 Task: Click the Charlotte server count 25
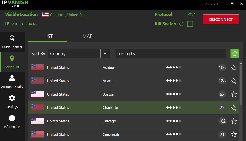tap(222, 107)
